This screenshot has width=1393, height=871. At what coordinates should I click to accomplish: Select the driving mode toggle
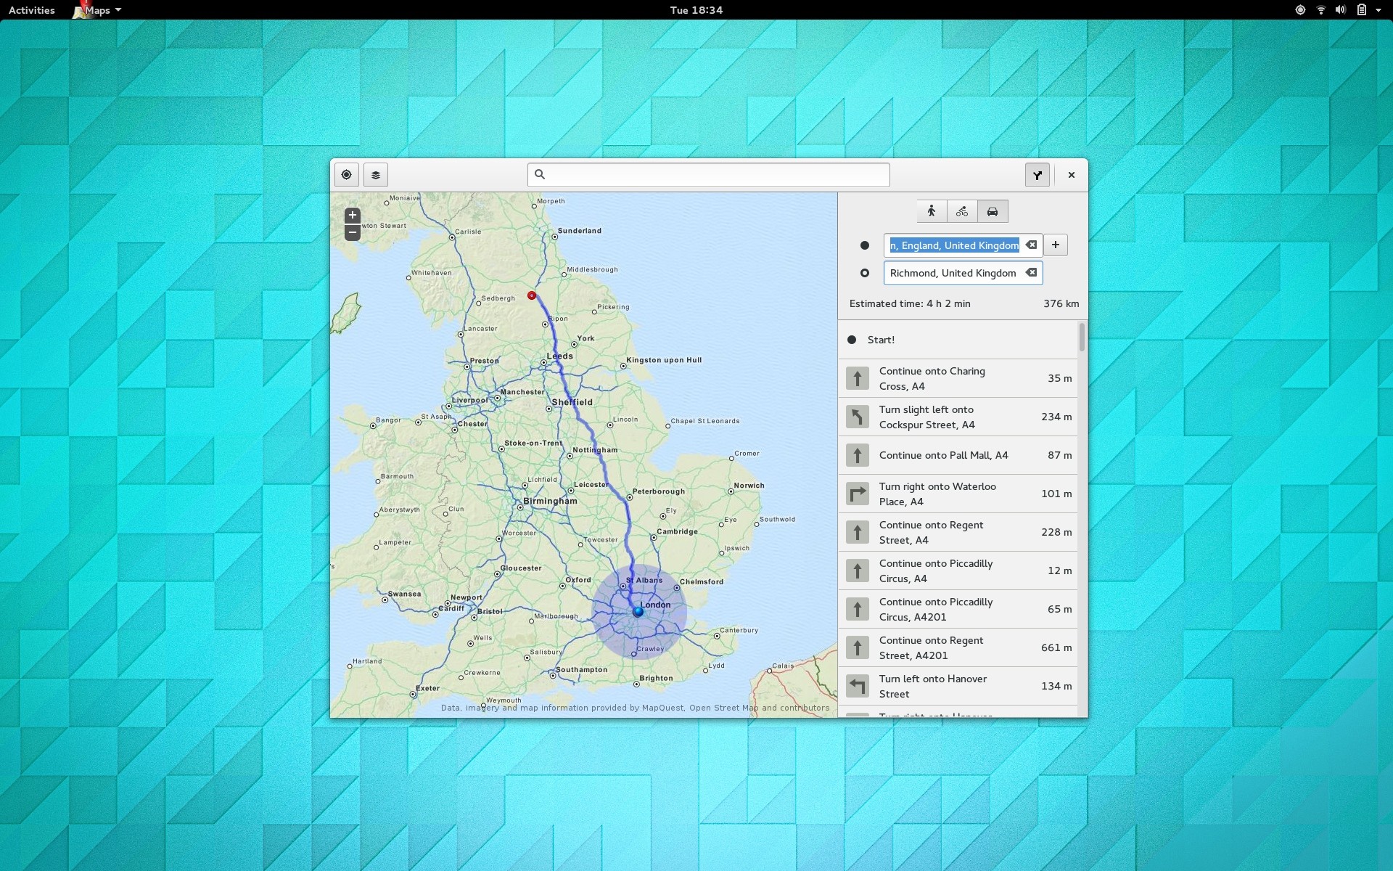[x=992, y=211]
